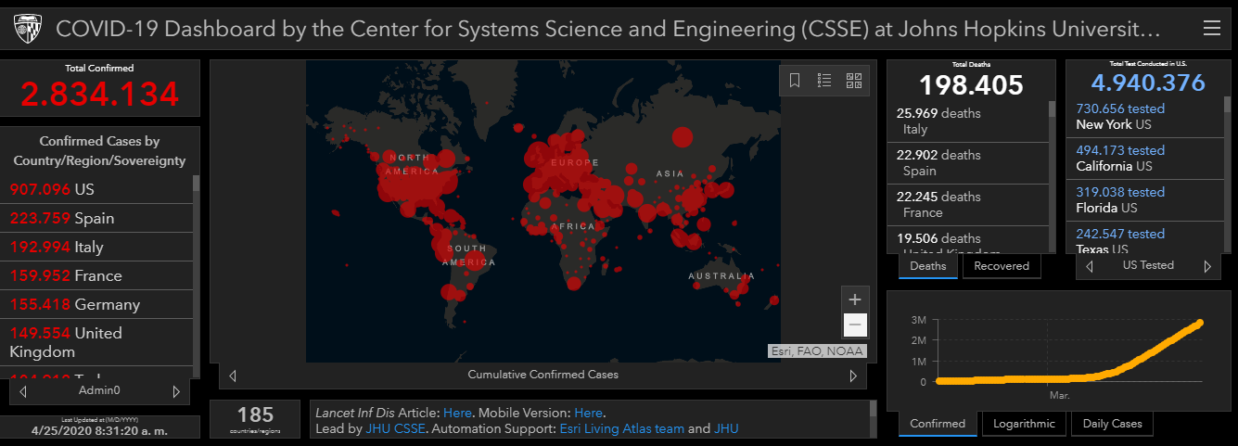Screen dimensions: 1238x446
Task: Open the Mobile Version Here link
Action: tap(589, 413)
